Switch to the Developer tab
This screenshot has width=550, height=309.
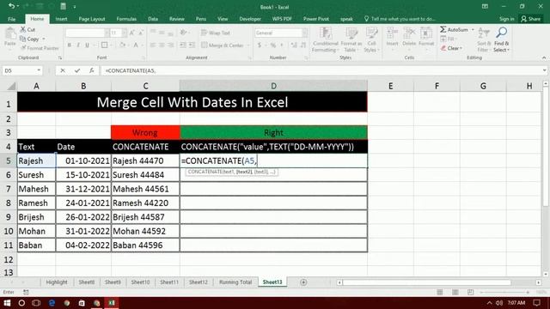point(250,19)
